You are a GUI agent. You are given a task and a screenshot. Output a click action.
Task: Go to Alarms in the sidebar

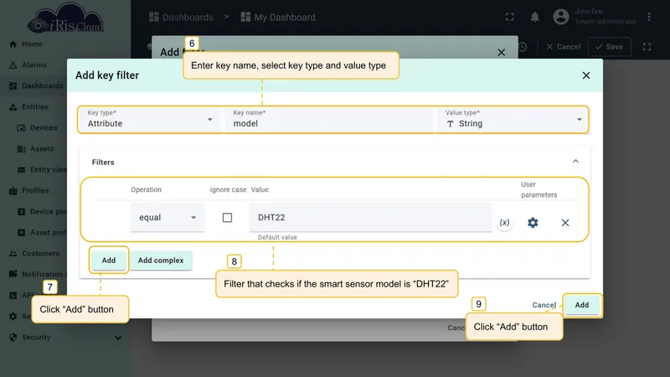[34, 65]
